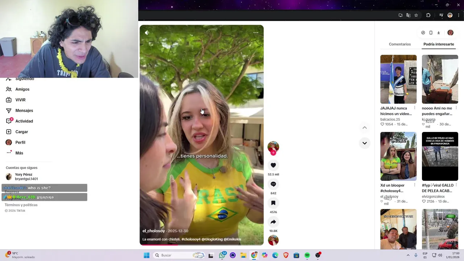Click the download app icon in TikTok header
This screenshot has height=261, width=464.
[438, 33]
